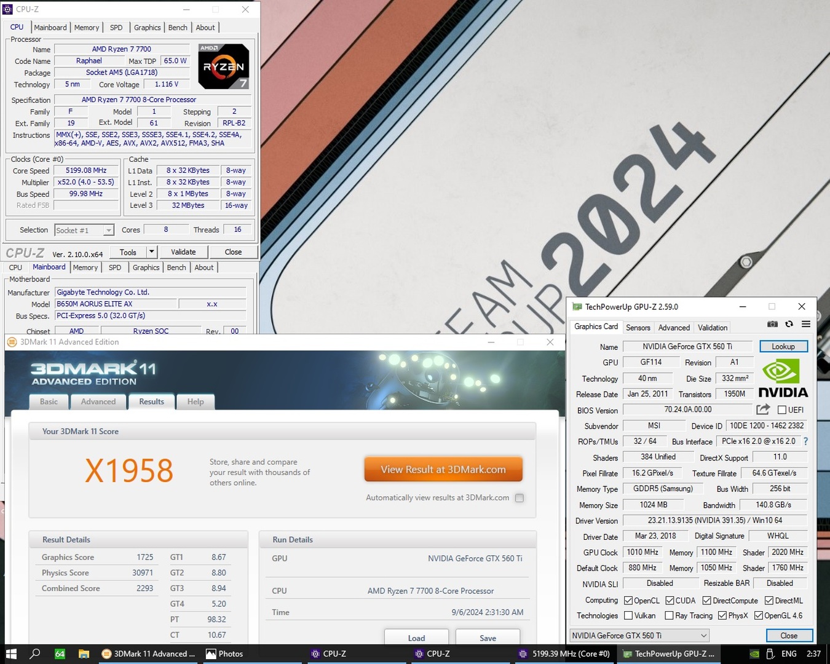This screenshot has height=664, width=830.
Task: Switch to TechPowerUp GPU-Z taskbar item
Action: tap(669, 654)
